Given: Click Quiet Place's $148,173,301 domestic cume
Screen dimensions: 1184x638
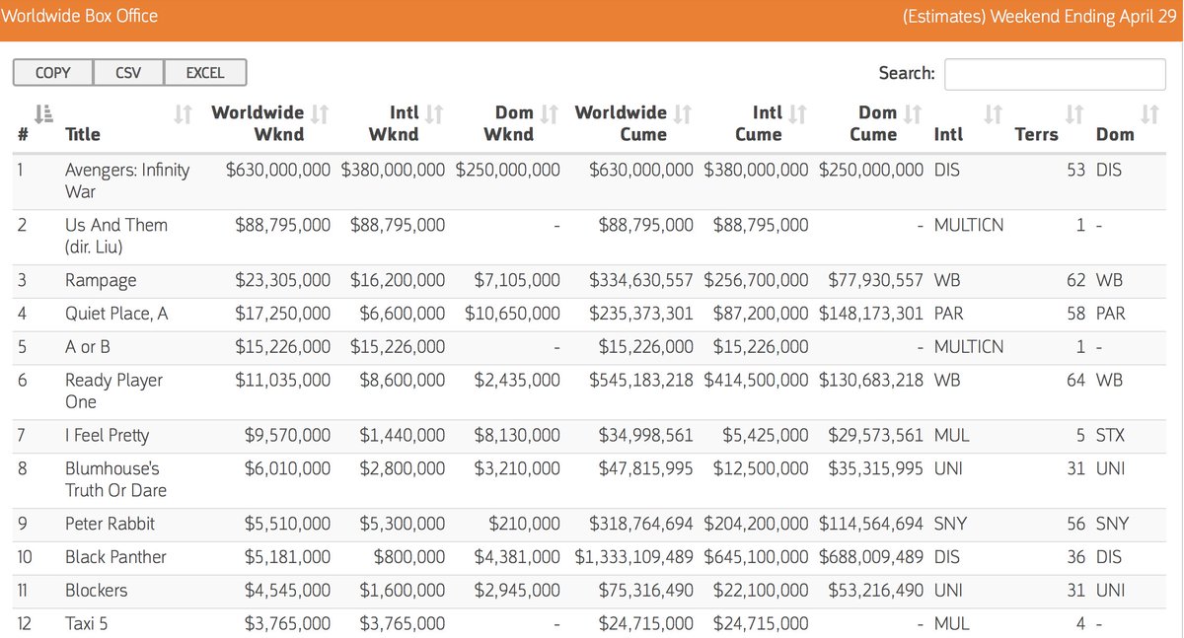Looking at the screenshot, I should pos(871,314).
